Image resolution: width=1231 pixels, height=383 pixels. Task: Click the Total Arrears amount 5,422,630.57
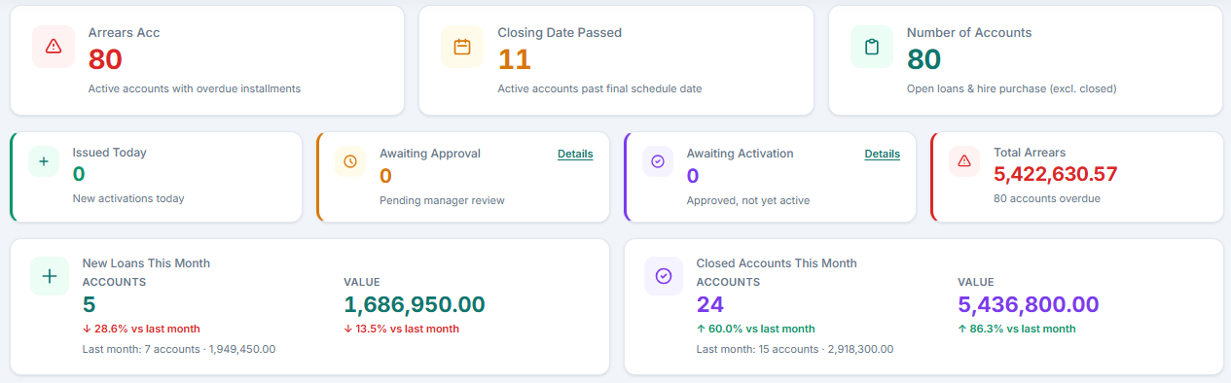(x=1056, y=175)
